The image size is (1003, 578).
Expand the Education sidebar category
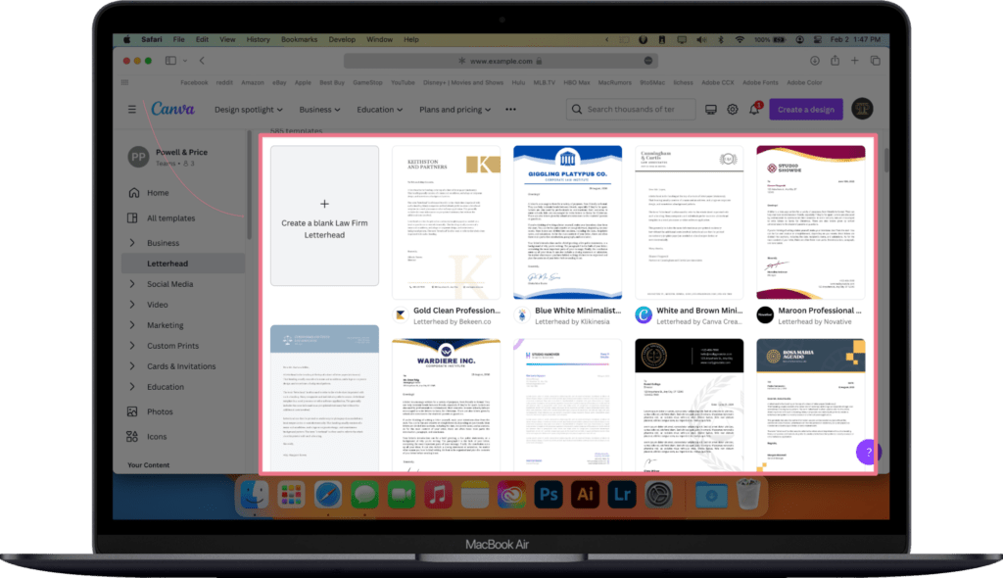point(132,387)
